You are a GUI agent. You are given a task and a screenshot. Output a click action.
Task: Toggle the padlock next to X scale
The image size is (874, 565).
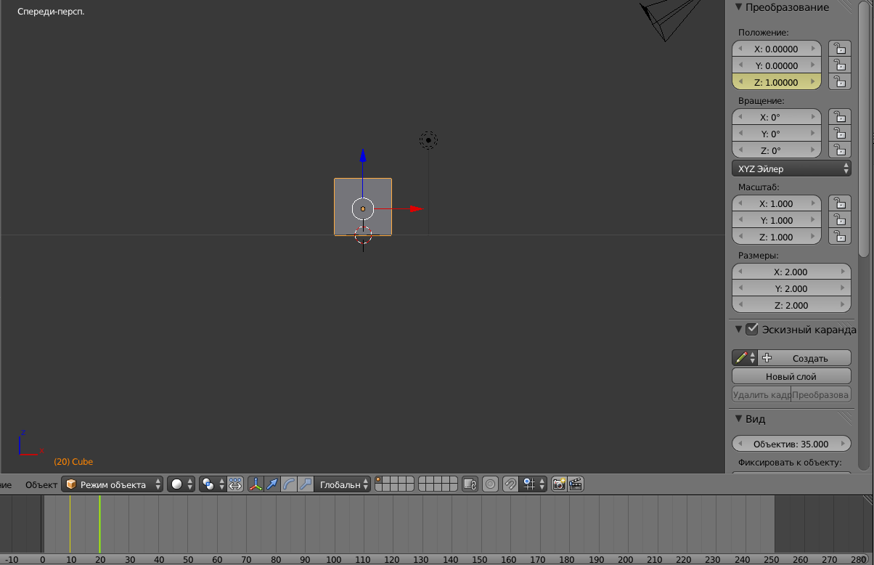pyautogui.click(x=840, y=203)
